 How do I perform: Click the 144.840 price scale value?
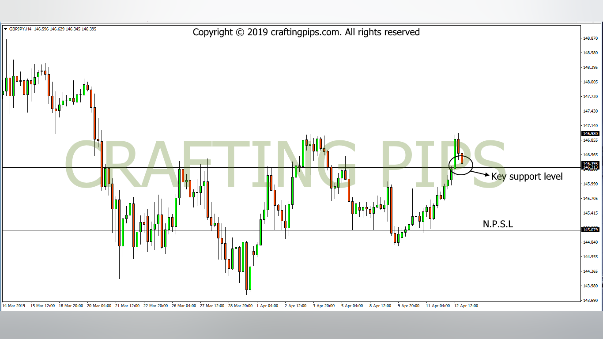coord(590,242)
